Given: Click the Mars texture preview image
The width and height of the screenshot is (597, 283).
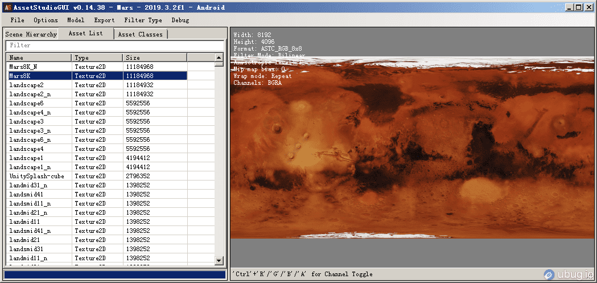Looking at the screenshot, I should [413, 148].
